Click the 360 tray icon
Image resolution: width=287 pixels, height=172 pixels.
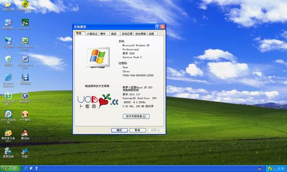270,168
